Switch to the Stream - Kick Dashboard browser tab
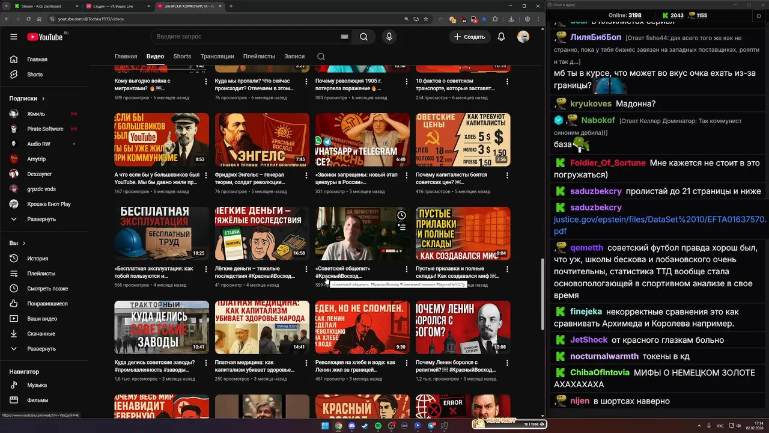 (x=46, y=6)
